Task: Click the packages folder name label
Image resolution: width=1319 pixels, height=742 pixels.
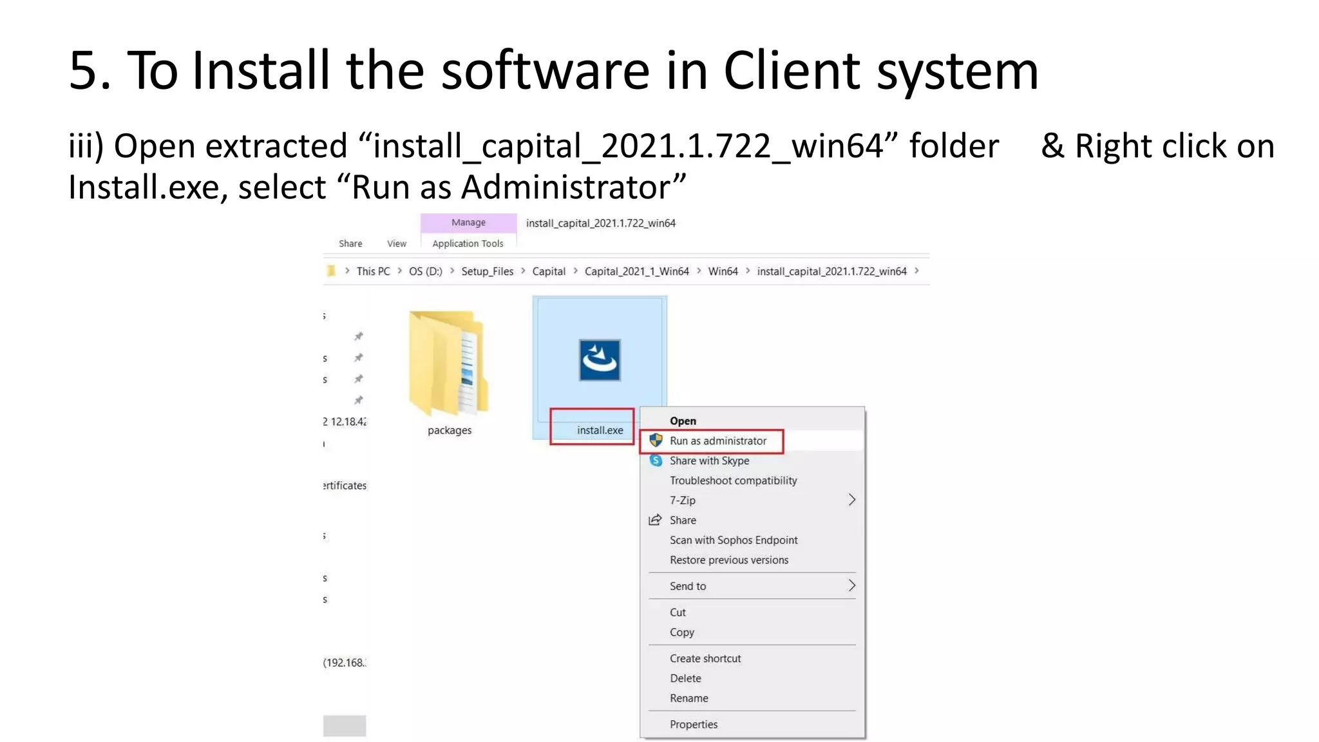Action: click(x=450, y=430)
